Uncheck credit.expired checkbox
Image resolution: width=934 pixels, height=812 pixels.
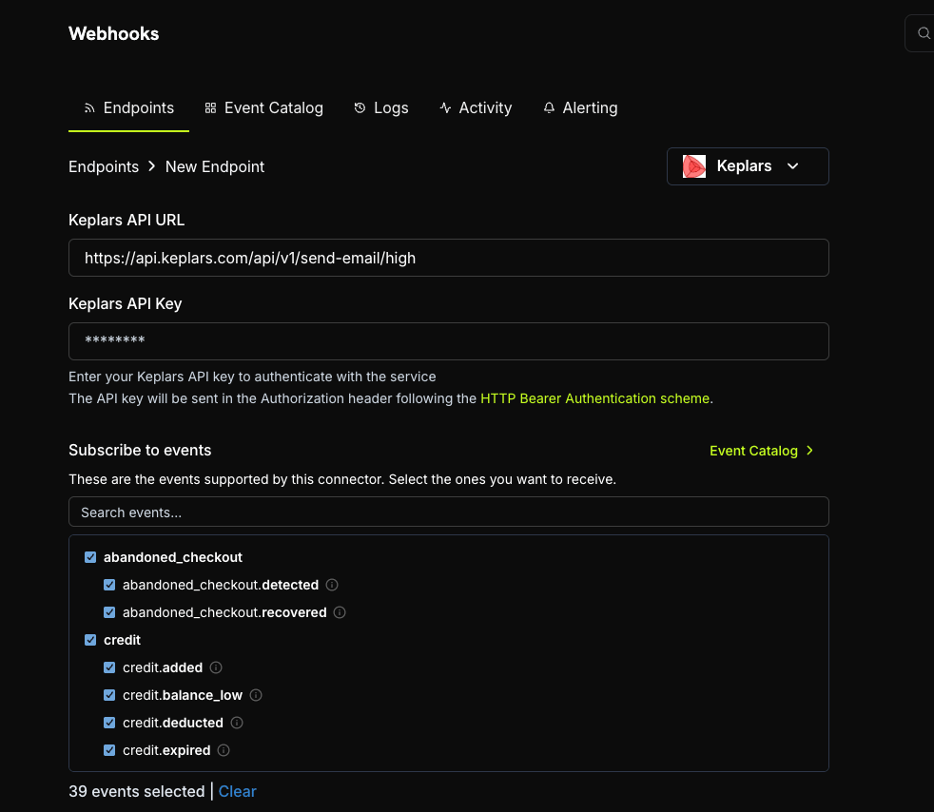[x=109, y=750]
